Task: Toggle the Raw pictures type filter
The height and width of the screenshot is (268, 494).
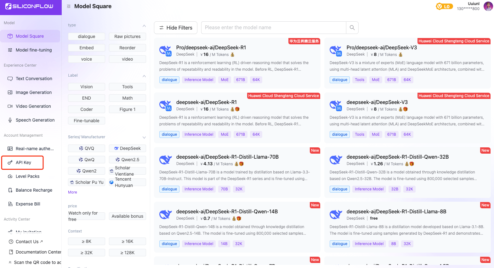Action: [x=128, y=36]
